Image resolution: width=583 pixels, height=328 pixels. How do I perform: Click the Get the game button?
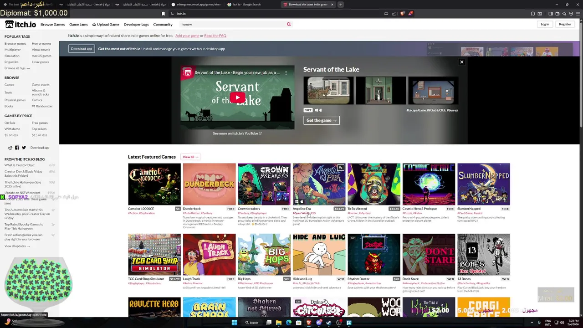(322, 120)
